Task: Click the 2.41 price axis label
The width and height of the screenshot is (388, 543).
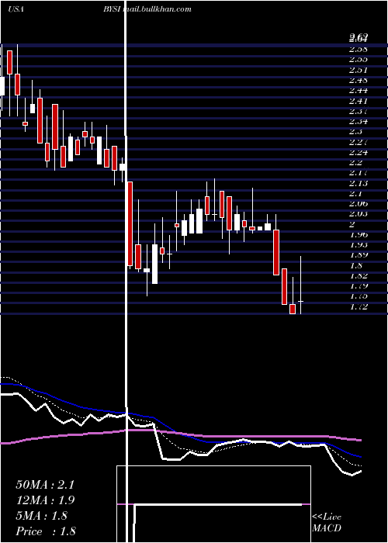Action: pos(359,101)
